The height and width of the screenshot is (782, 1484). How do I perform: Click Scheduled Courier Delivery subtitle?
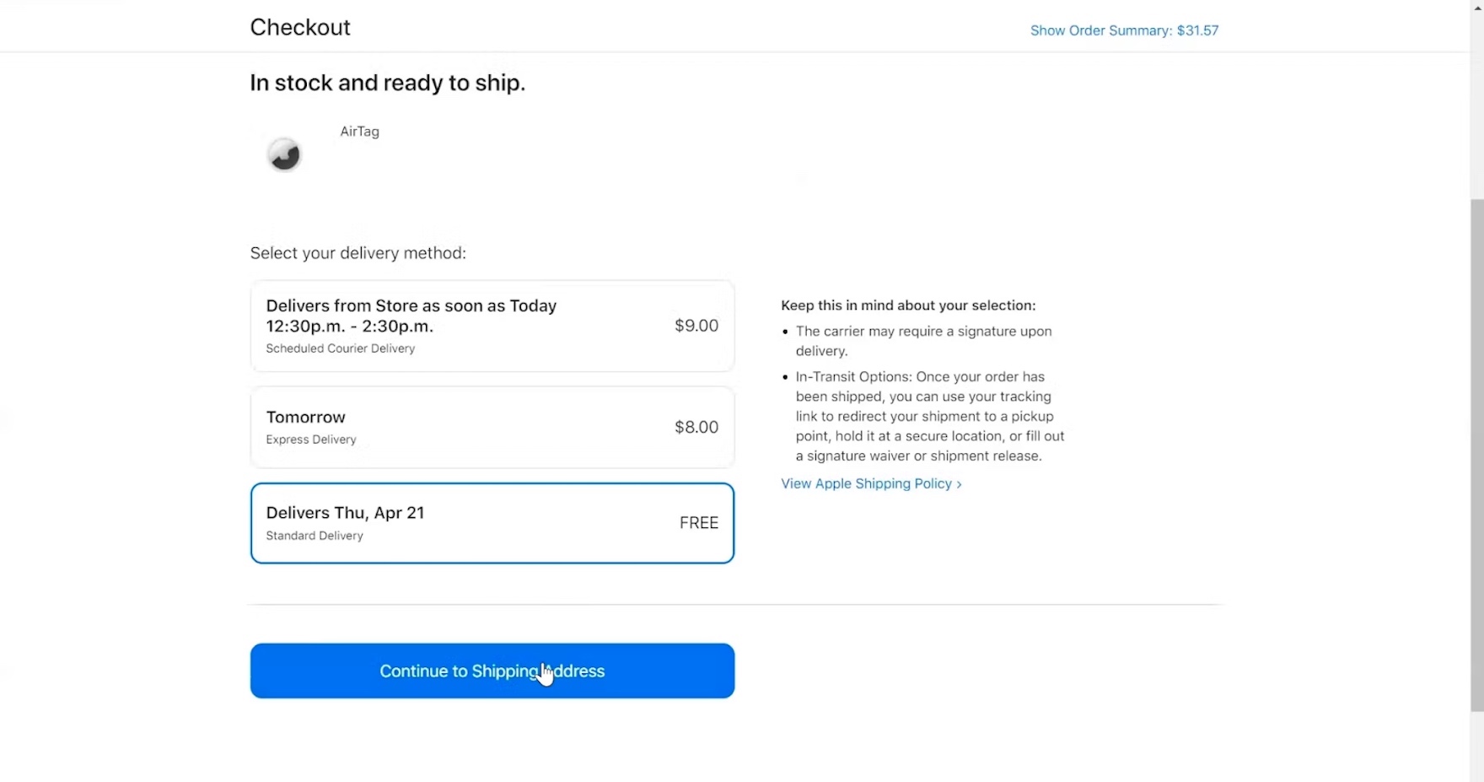click(x=340, y=348)
